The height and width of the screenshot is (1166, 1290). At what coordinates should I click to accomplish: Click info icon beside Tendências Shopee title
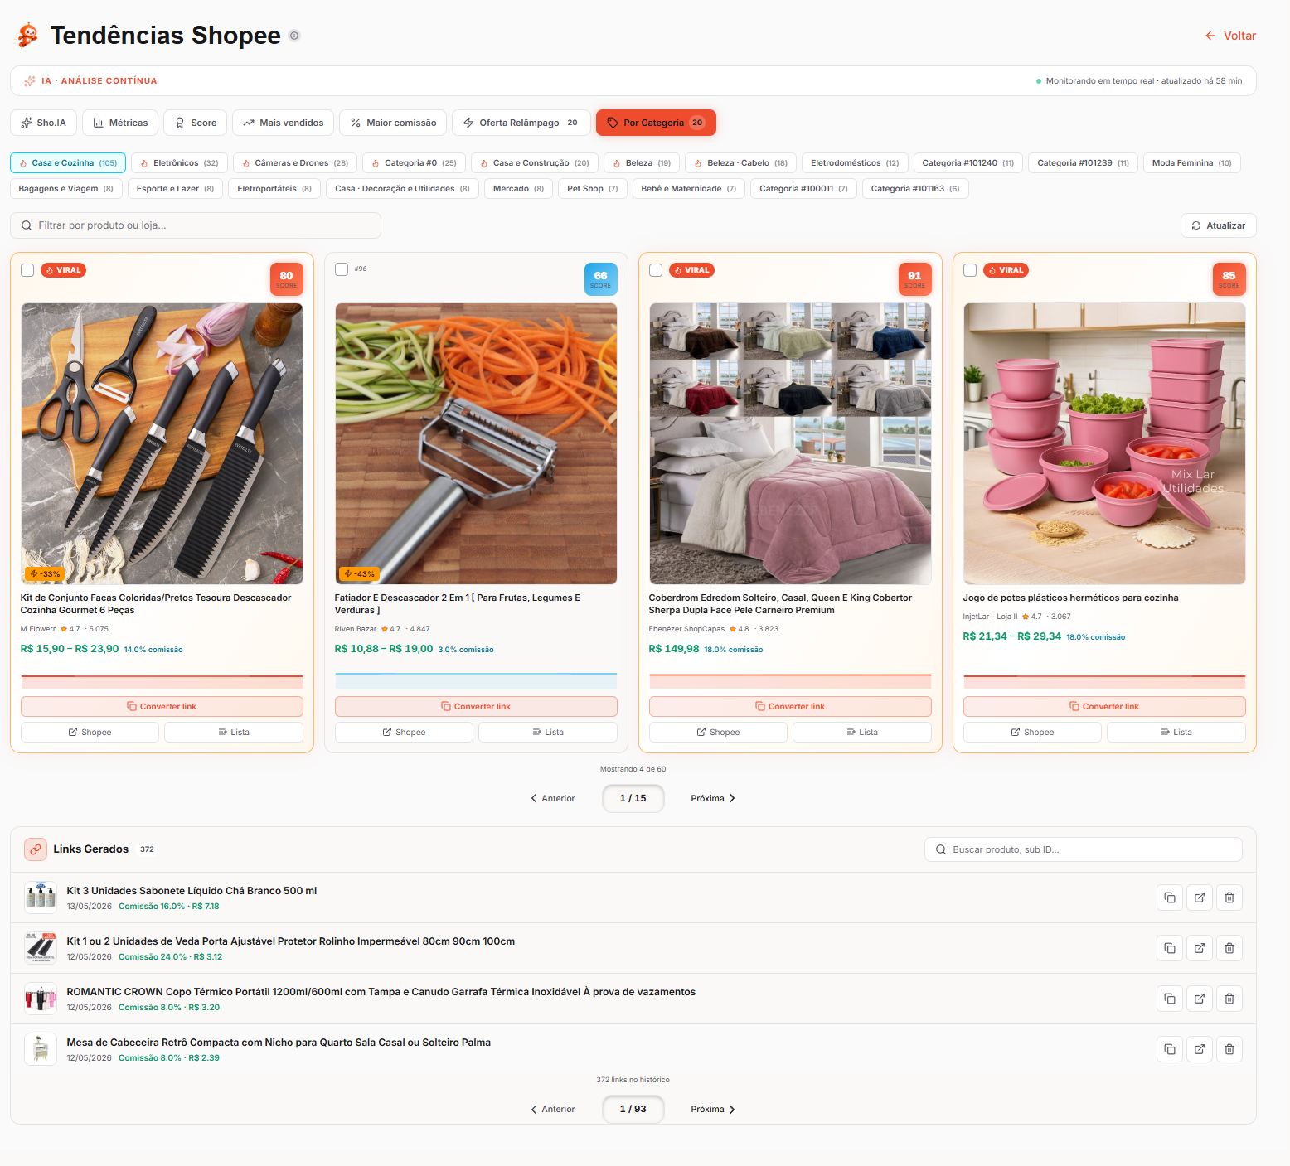(294, 36)
